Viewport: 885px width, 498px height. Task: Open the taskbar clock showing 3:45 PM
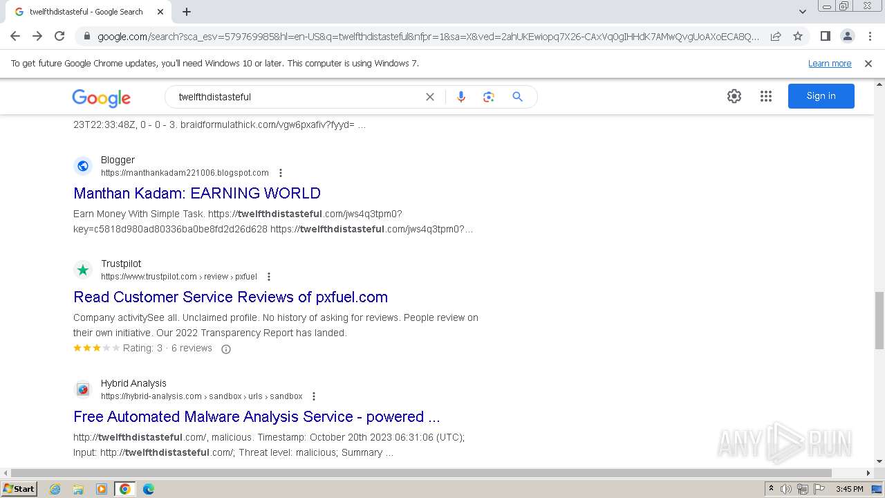849,489
